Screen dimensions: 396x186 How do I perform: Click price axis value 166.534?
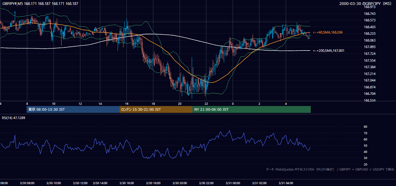click(x=370, y=100)
